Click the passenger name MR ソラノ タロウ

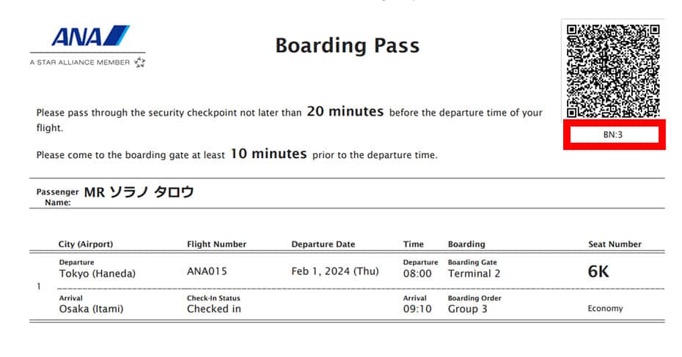click(139, 192)
